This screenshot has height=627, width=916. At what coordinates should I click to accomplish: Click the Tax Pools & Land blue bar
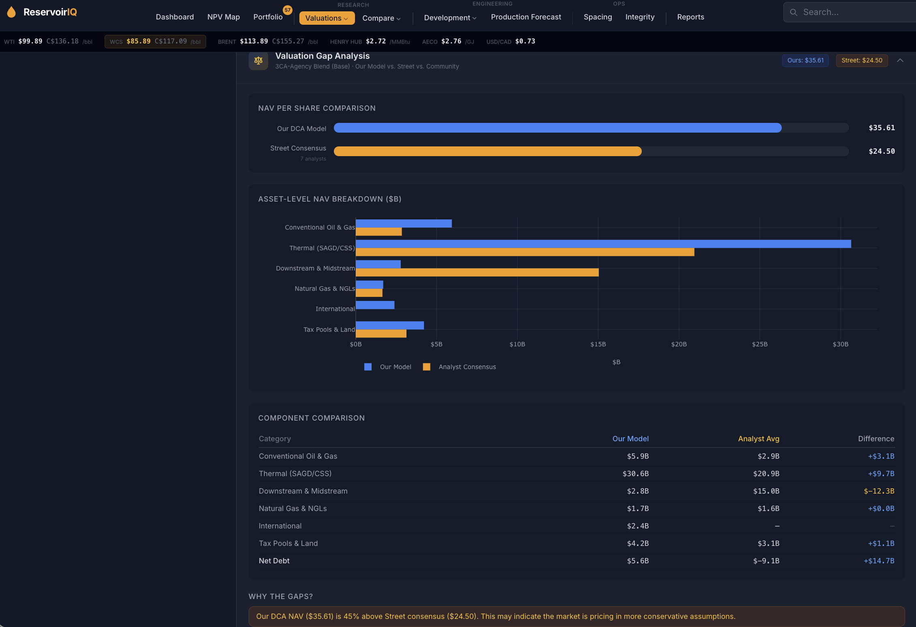(x=390, y=325)
